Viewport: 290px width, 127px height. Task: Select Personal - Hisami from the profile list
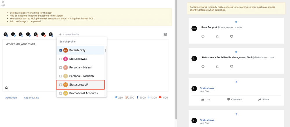tap(80, 68)
